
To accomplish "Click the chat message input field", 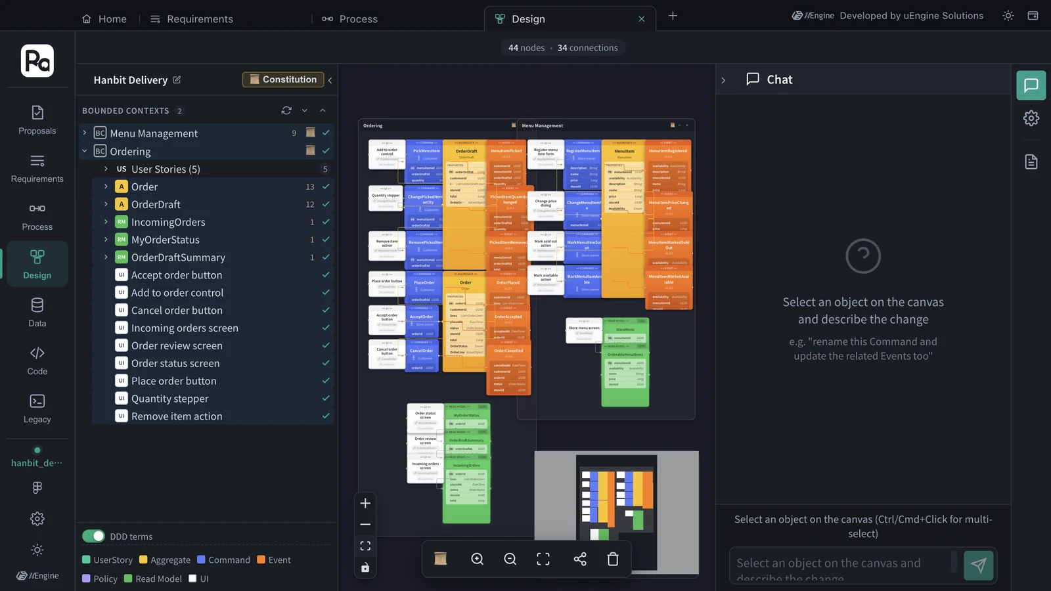I will point(843,565).
